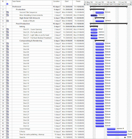Select row header number 13

click(3, 41)
